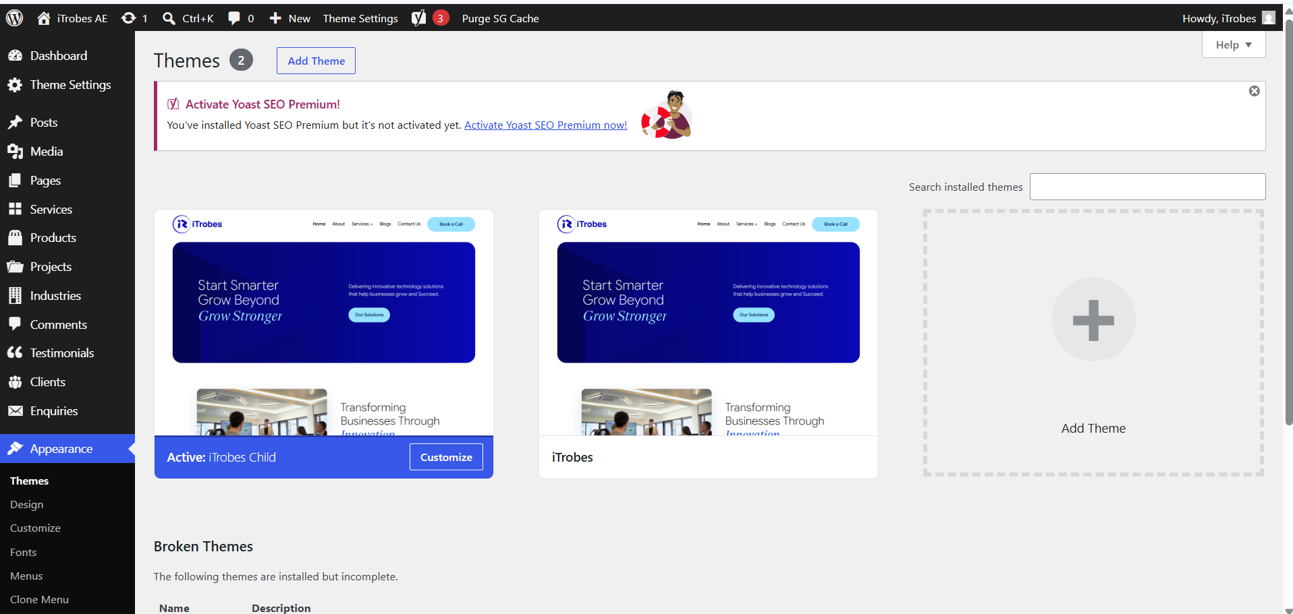The image size is (1293, 614).
Task: Open the WordPress logo menu
Action: click(15, 18)
